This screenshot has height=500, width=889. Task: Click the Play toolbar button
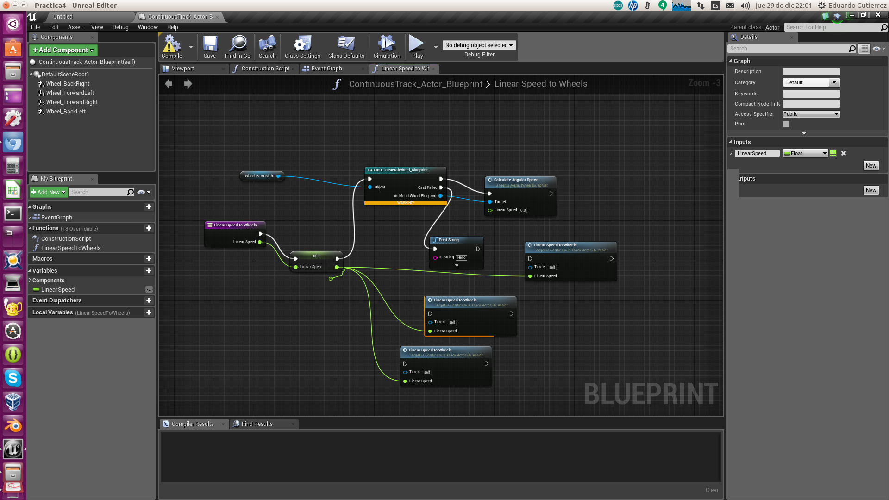(417, 46)
